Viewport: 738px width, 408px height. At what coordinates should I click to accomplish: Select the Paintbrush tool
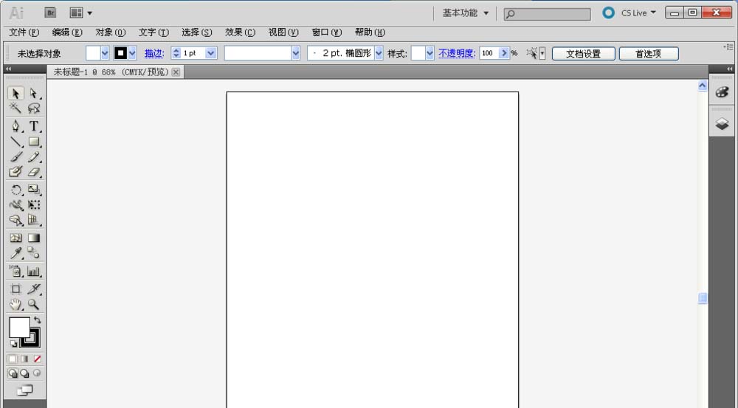point(15,156)
